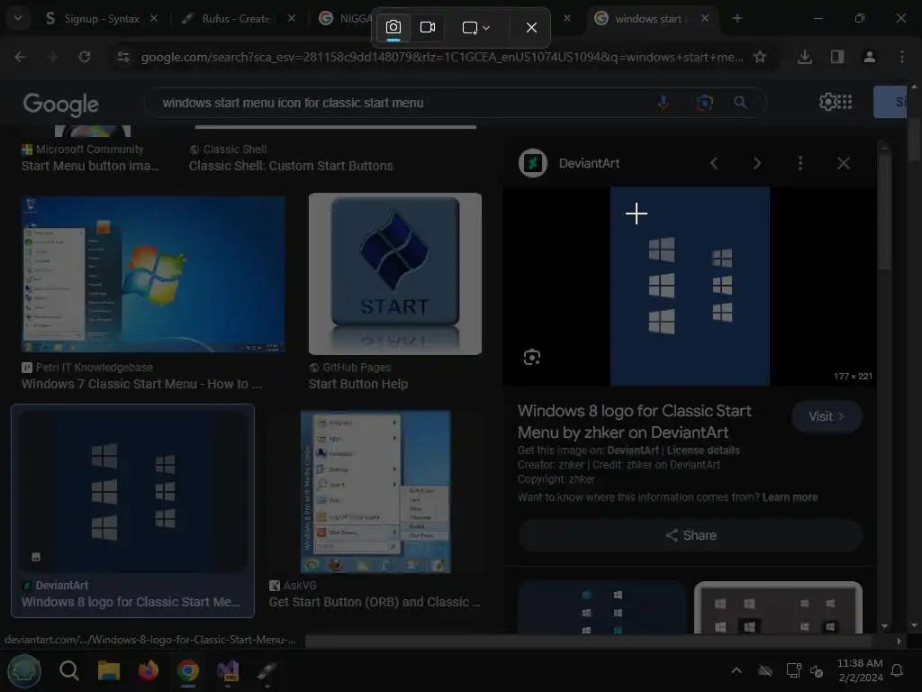Reload the current page

85,57
